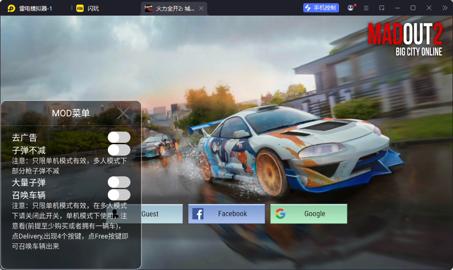Screen dimensions: 453x270
Task: Click the 大量子弹 label
Action: click(x=28, y=182)
